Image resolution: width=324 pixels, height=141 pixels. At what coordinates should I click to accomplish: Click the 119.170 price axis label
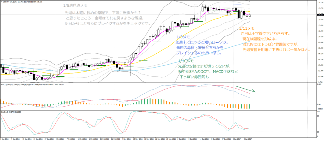(x=320, y=3)
